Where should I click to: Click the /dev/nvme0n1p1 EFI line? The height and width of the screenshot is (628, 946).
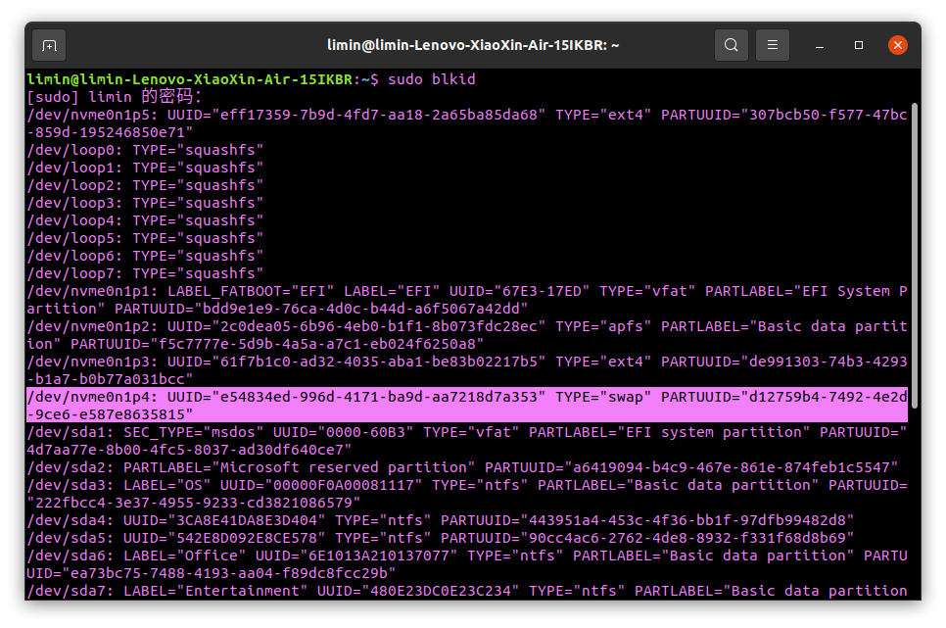pos(467,300)
